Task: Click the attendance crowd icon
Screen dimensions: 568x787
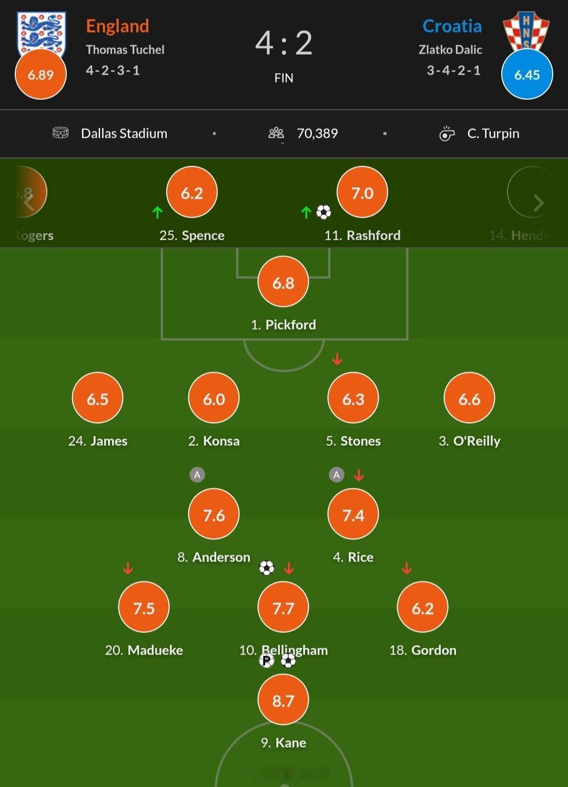Action: click(276, 134)
